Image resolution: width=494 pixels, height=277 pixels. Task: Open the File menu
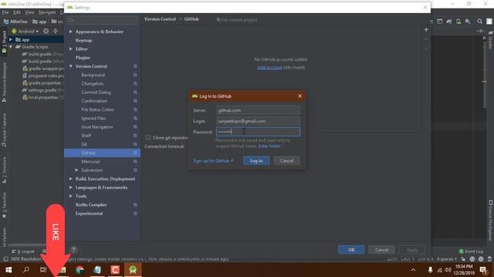click(5, 12)
